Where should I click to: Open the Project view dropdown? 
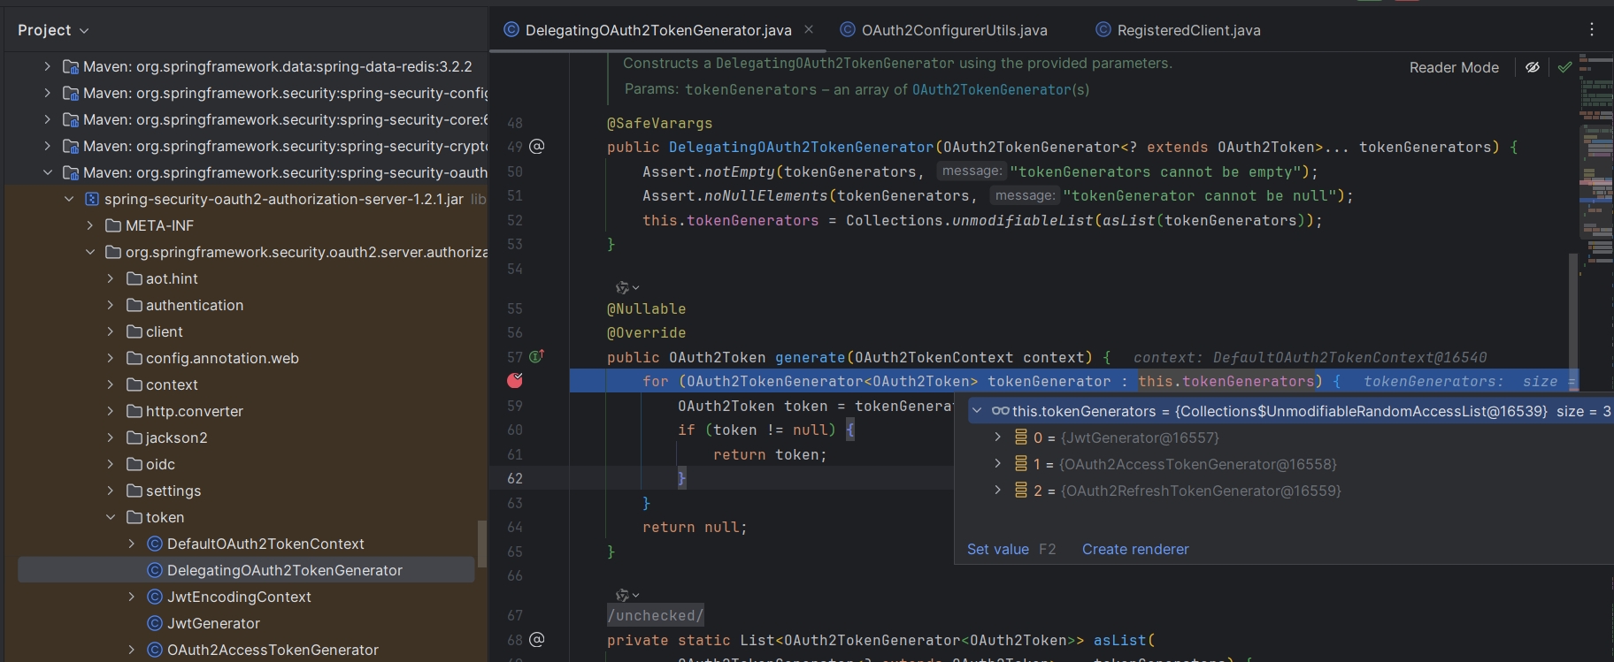tap(53, 30)
